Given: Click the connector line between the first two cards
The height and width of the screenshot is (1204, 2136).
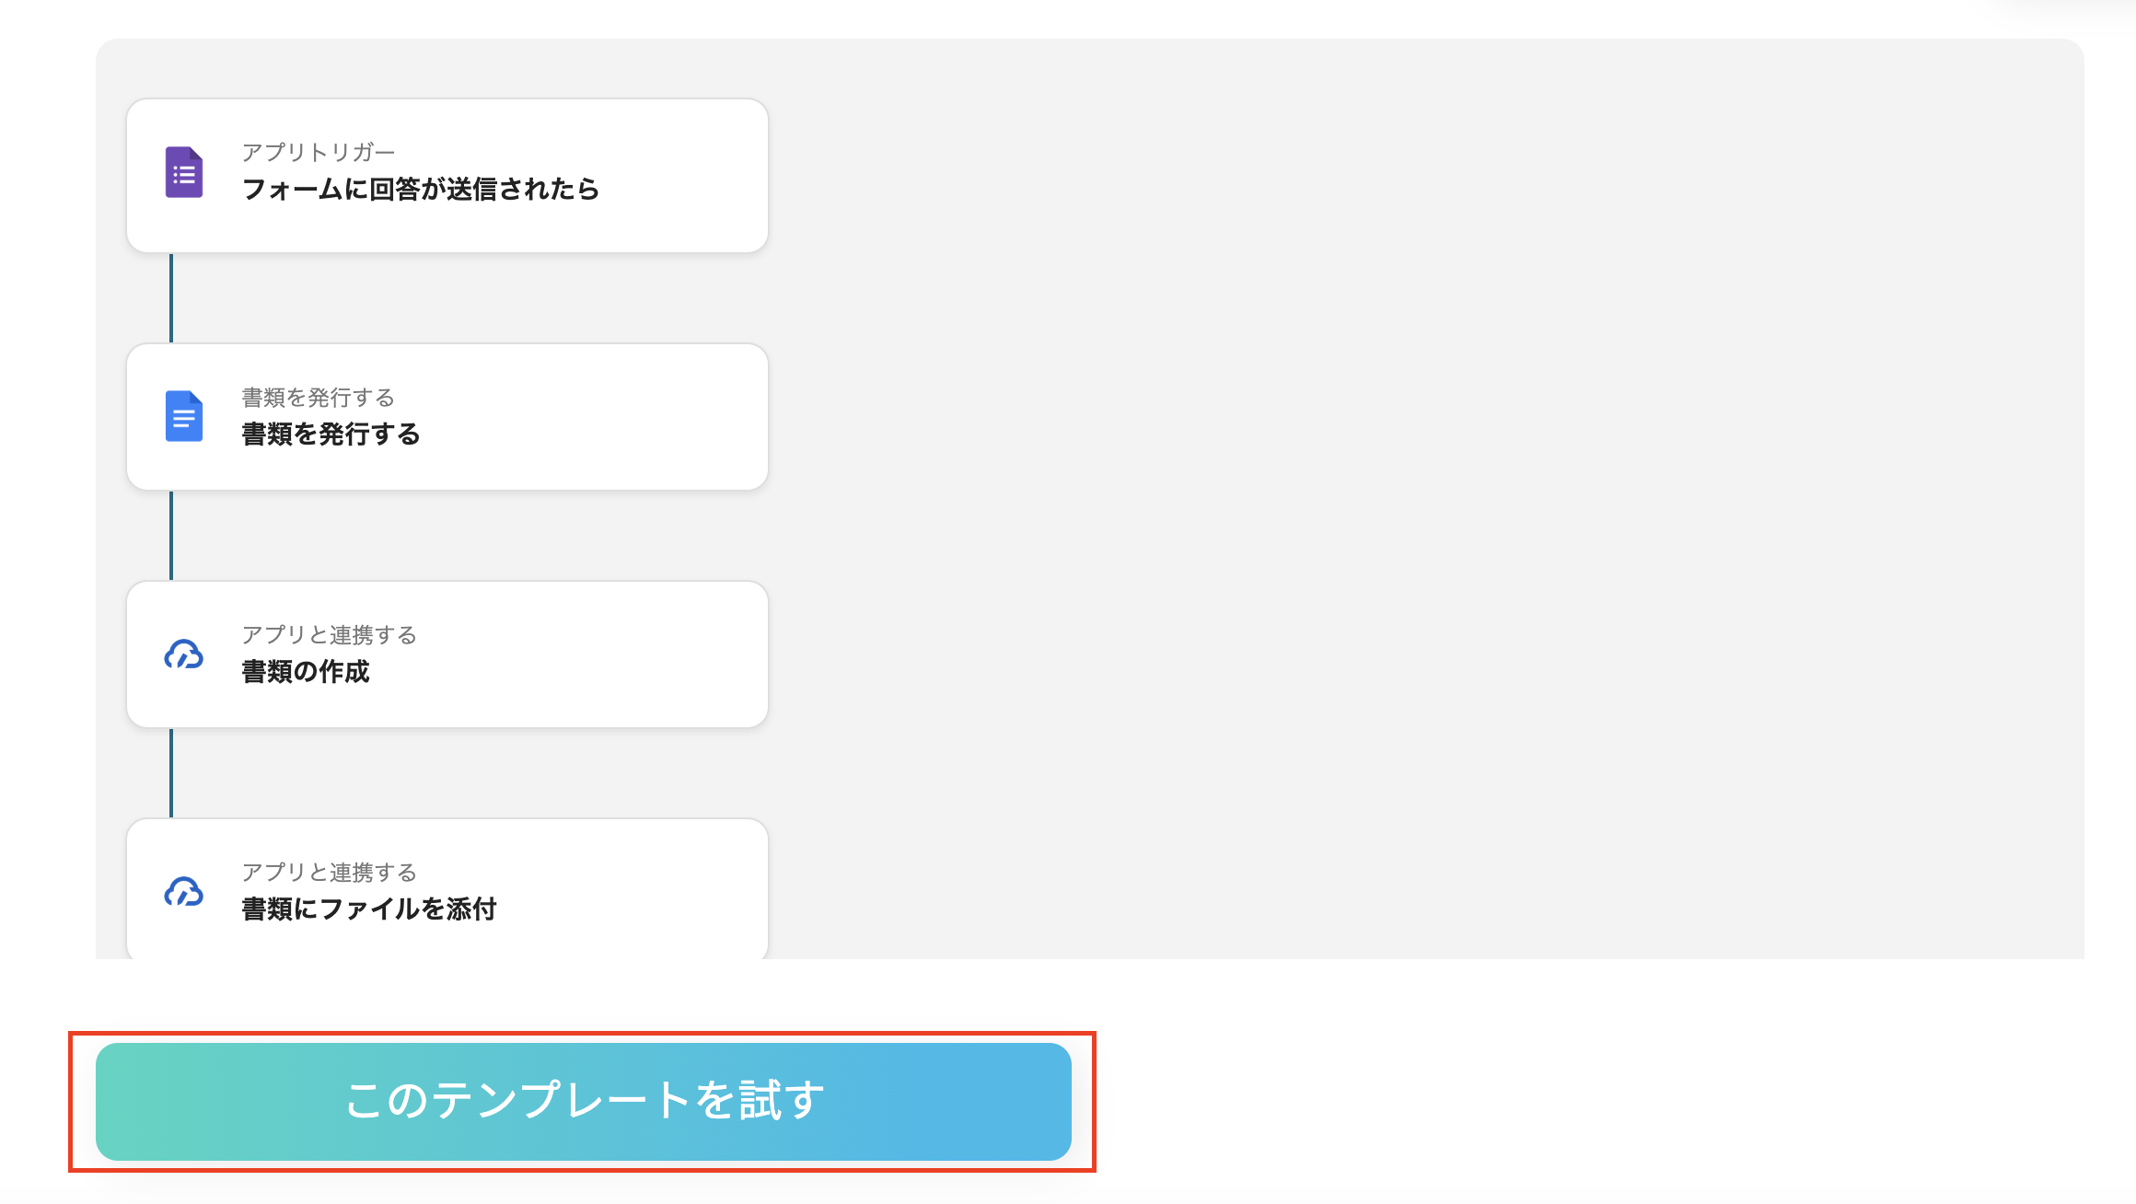Looking at the screenshot, I should pos(172,297).
